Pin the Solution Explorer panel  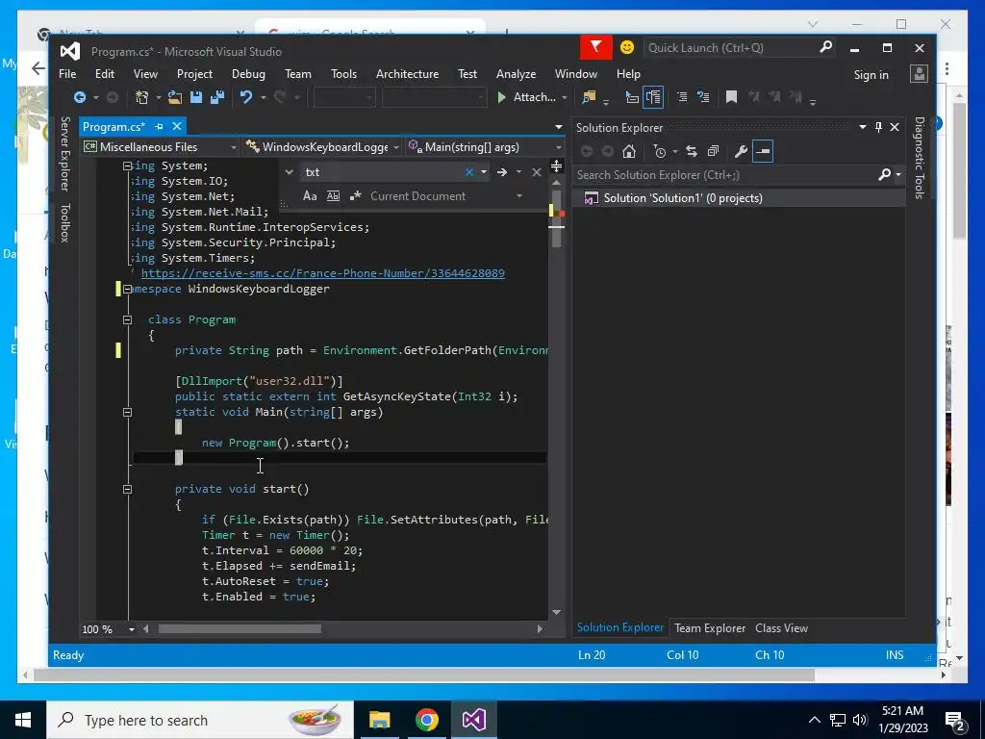coord(878,128)
